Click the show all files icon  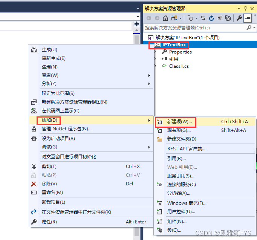228,18
